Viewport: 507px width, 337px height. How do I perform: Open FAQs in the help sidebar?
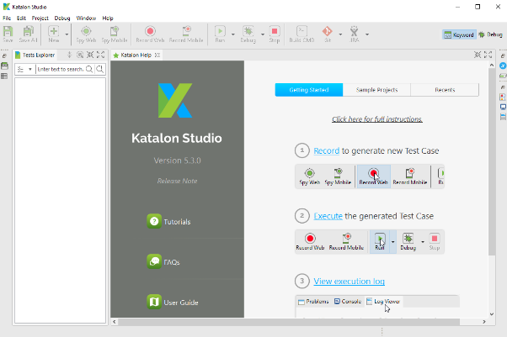click(x=163, y=262)
